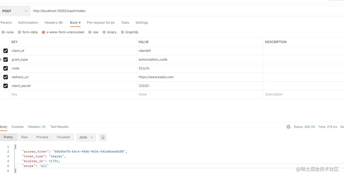View response Cookies tab

pyautogui.click(x=17, y=127)
